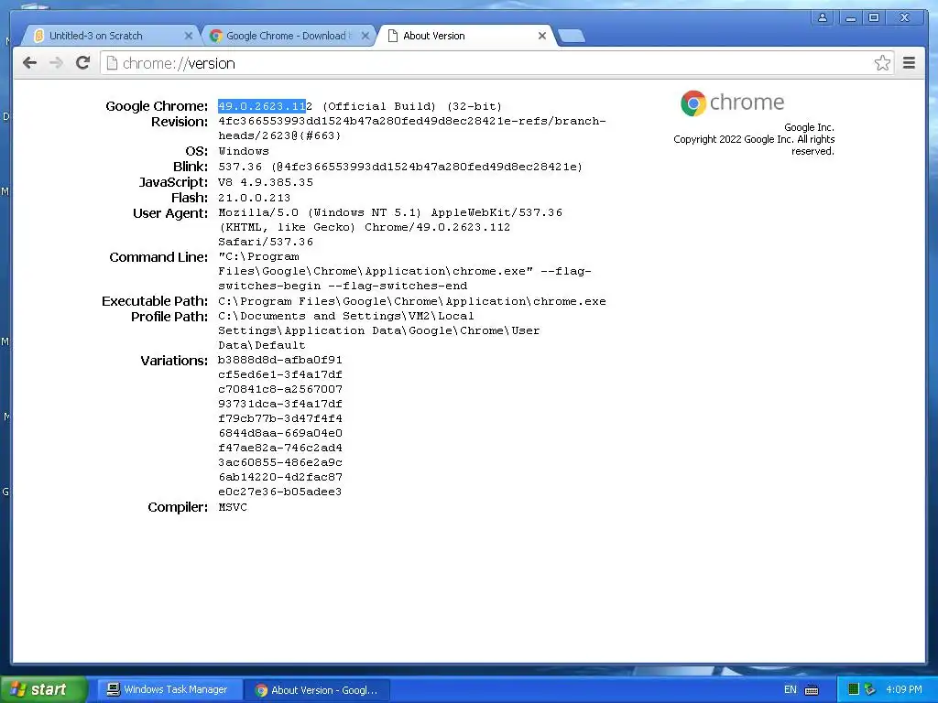
Task: Click the Safari/537.36 user agent line
Action: 266,242
